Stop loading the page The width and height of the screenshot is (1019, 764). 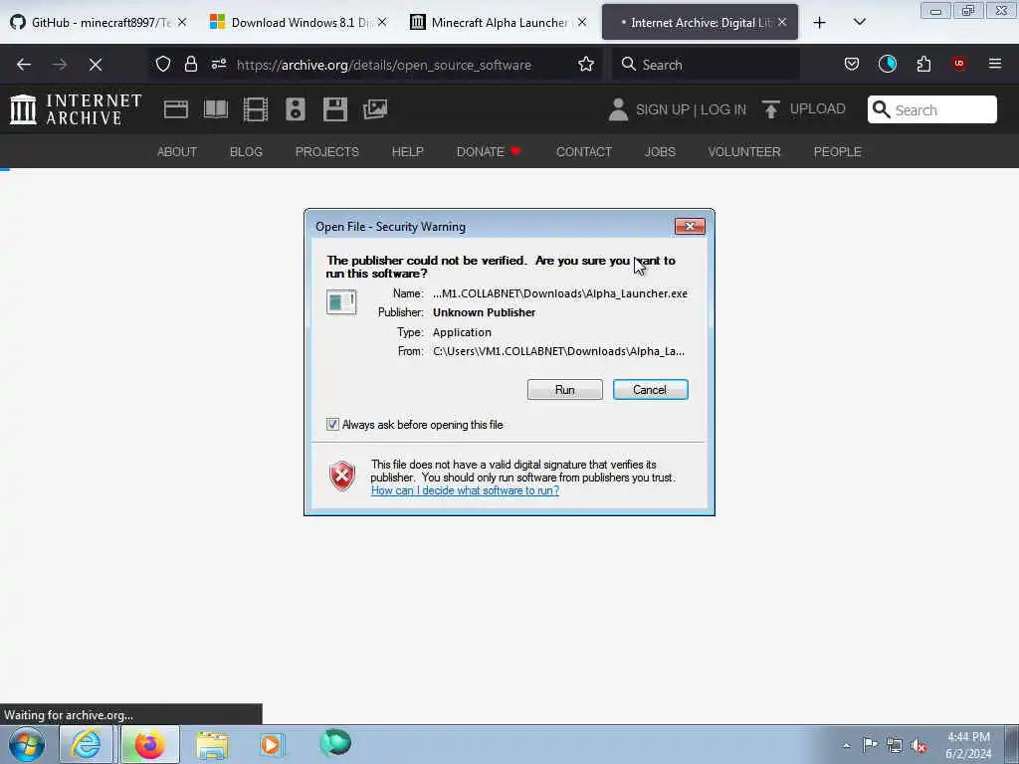pos(96,65)
